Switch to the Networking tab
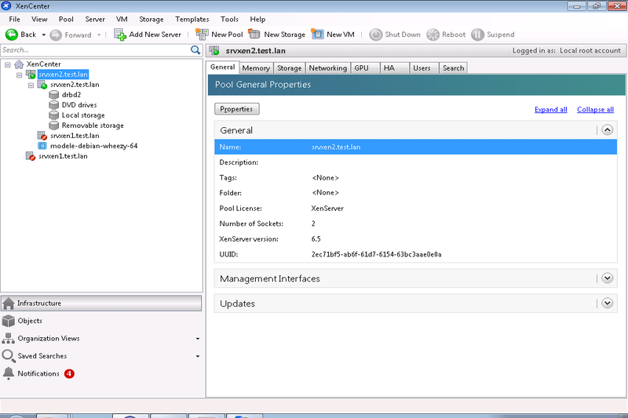Screen dimensions: 628x418 tap(328, 68)
